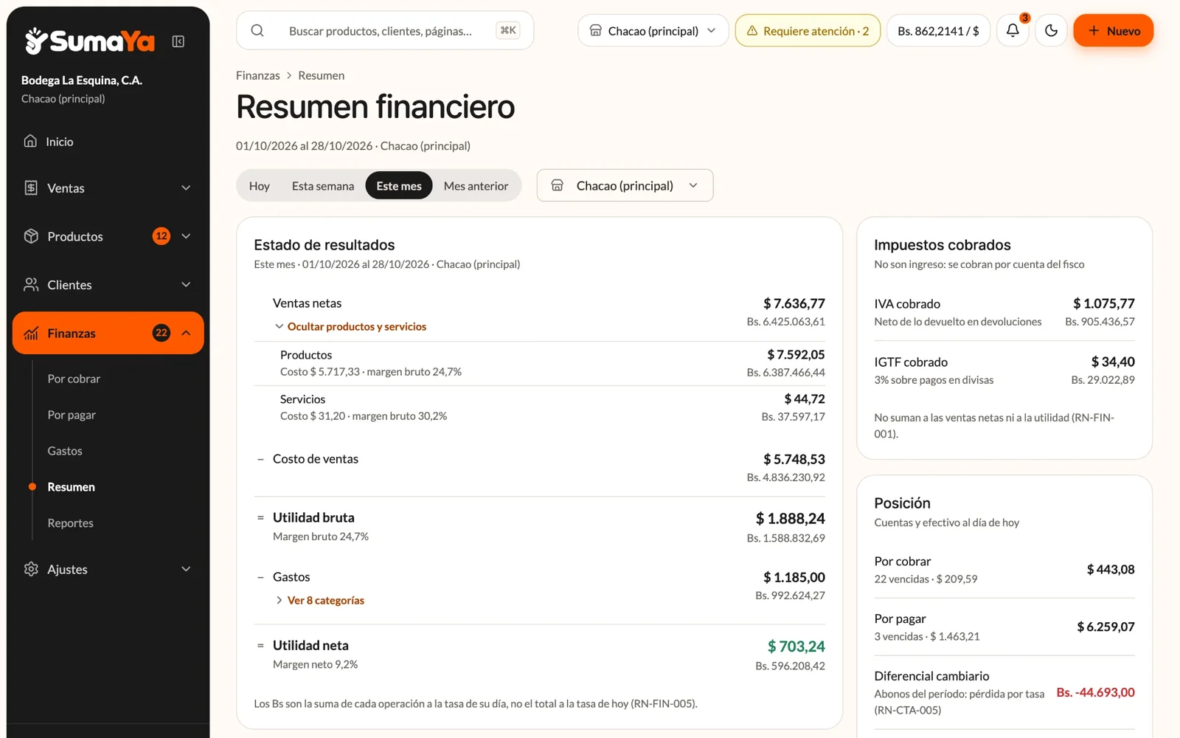Click the plus icon in Nuevo button
The width and height of the screenshot is (1180, 738).
click(x=1094, y=30)
